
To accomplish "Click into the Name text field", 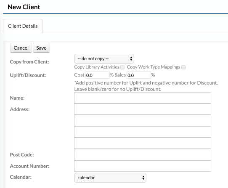I will 143,98.
